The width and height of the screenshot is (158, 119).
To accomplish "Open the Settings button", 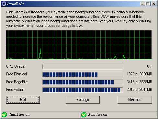I will [83, 100].
